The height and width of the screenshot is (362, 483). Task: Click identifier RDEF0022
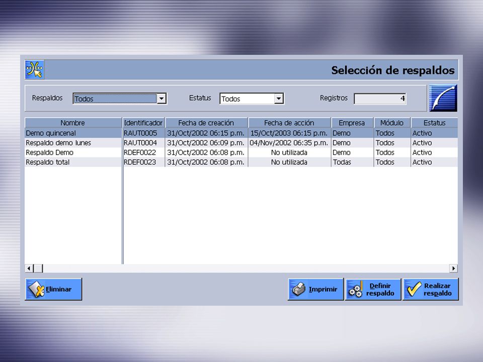[140, 152]
